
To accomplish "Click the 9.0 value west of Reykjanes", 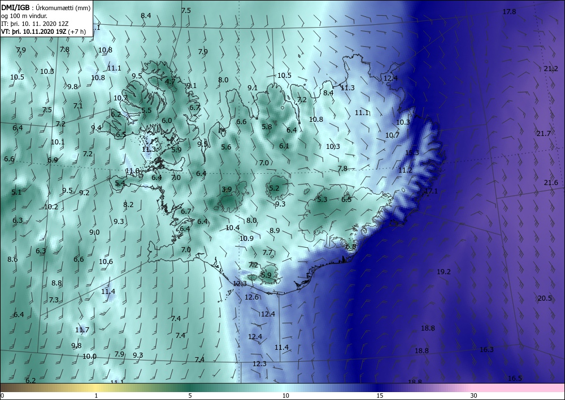I will pyautogui.click(x=94, y=232).
